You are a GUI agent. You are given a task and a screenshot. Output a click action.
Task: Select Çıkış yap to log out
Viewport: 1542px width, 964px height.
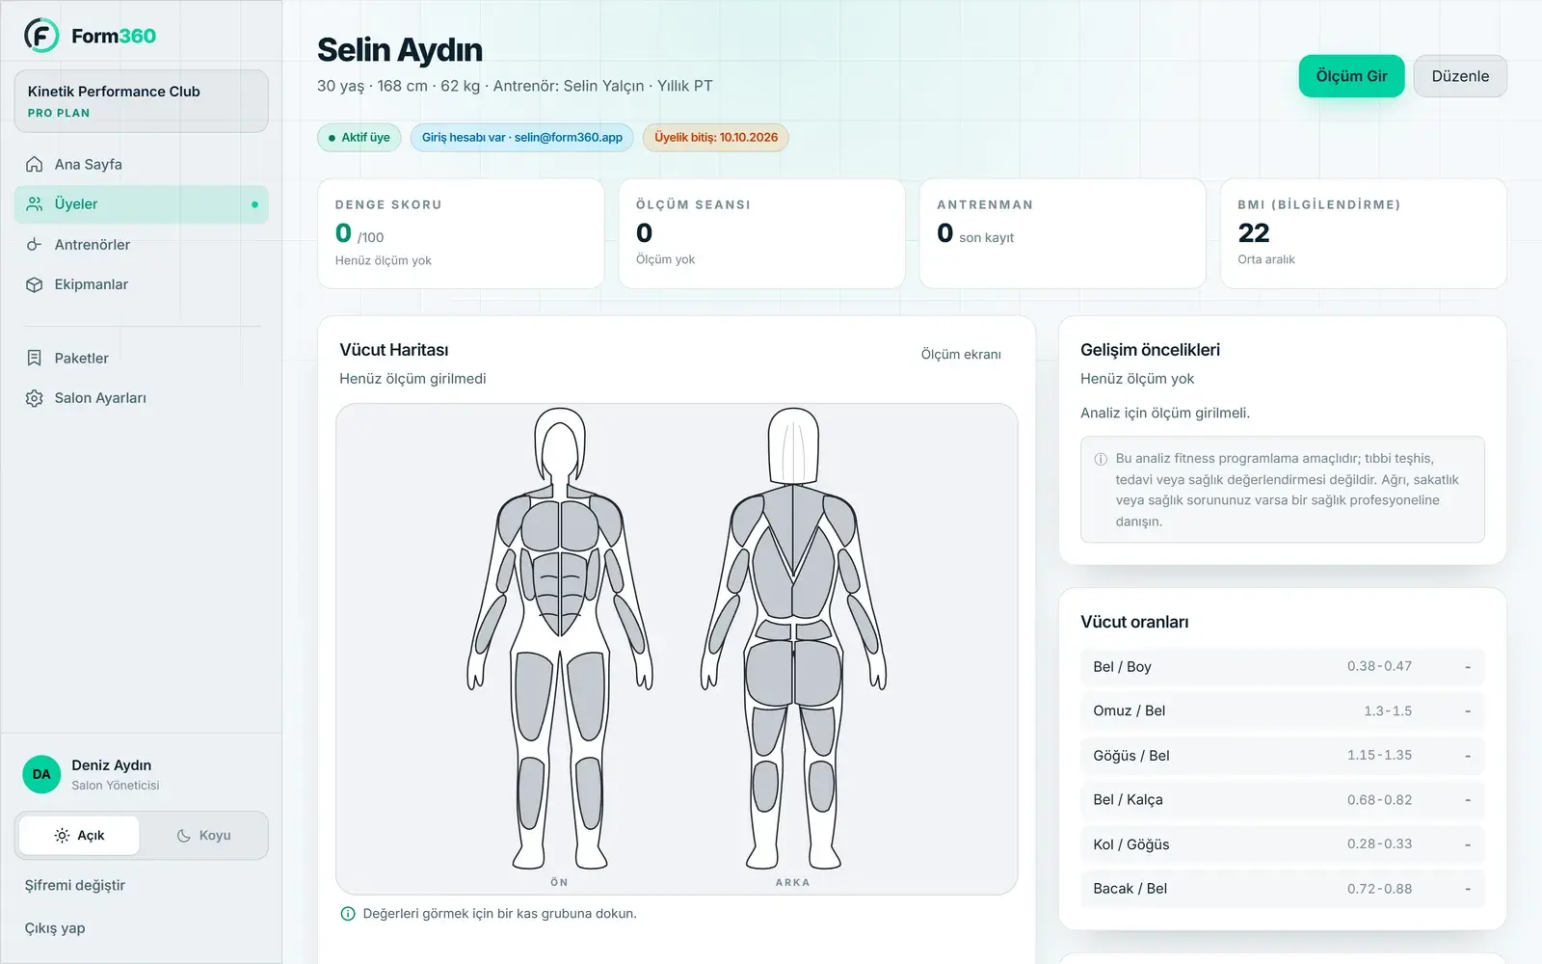[x=55, y=928]
